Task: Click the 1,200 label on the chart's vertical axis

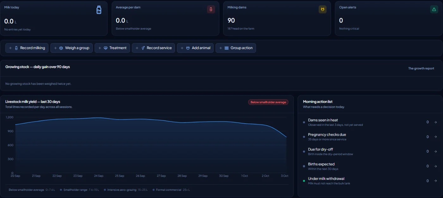Action: tap(9, 117)
